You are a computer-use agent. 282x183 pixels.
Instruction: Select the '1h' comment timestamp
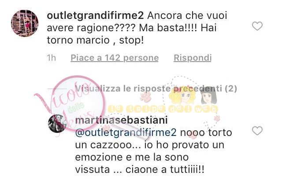[52, 58]
